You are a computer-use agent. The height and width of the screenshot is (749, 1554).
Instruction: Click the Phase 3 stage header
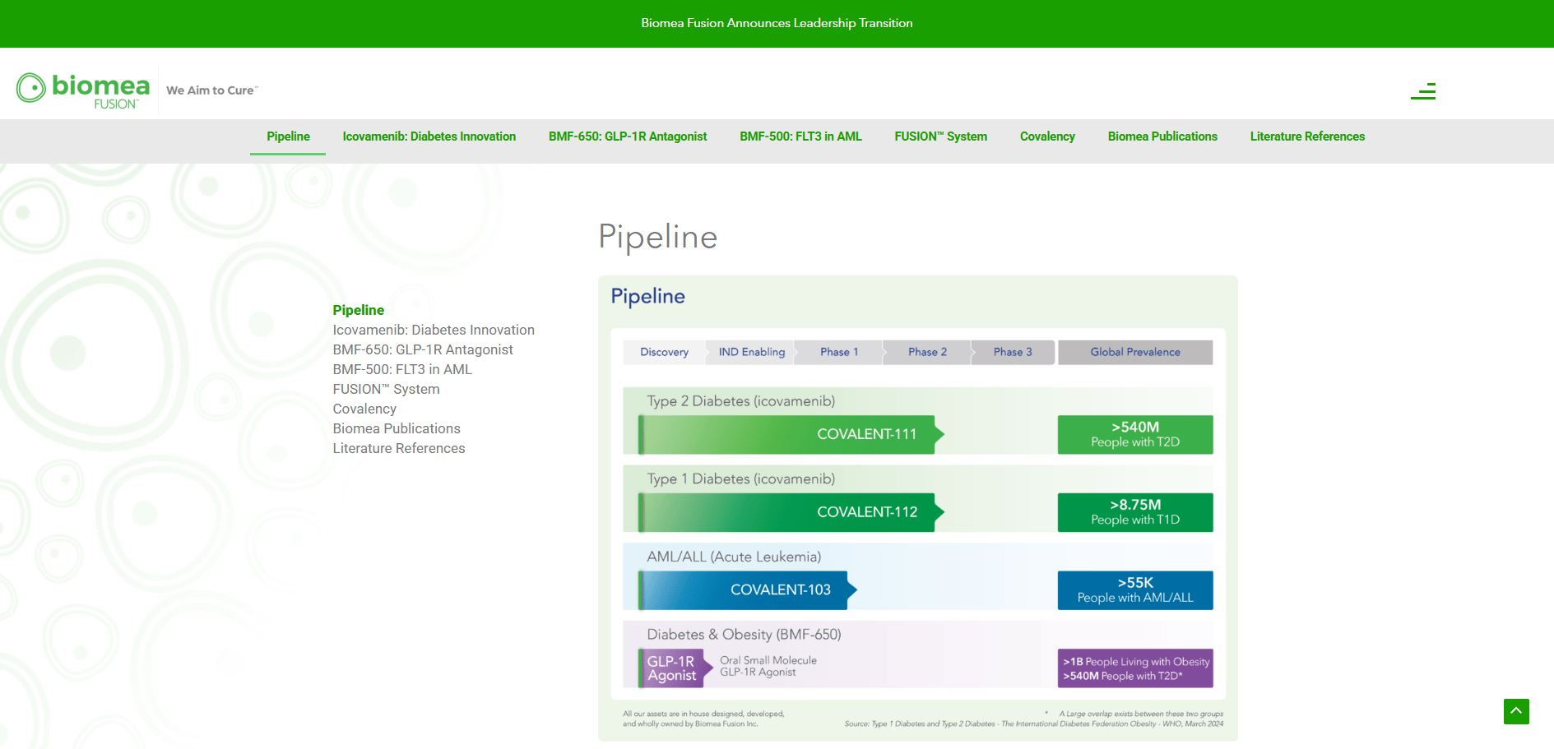1013,352
